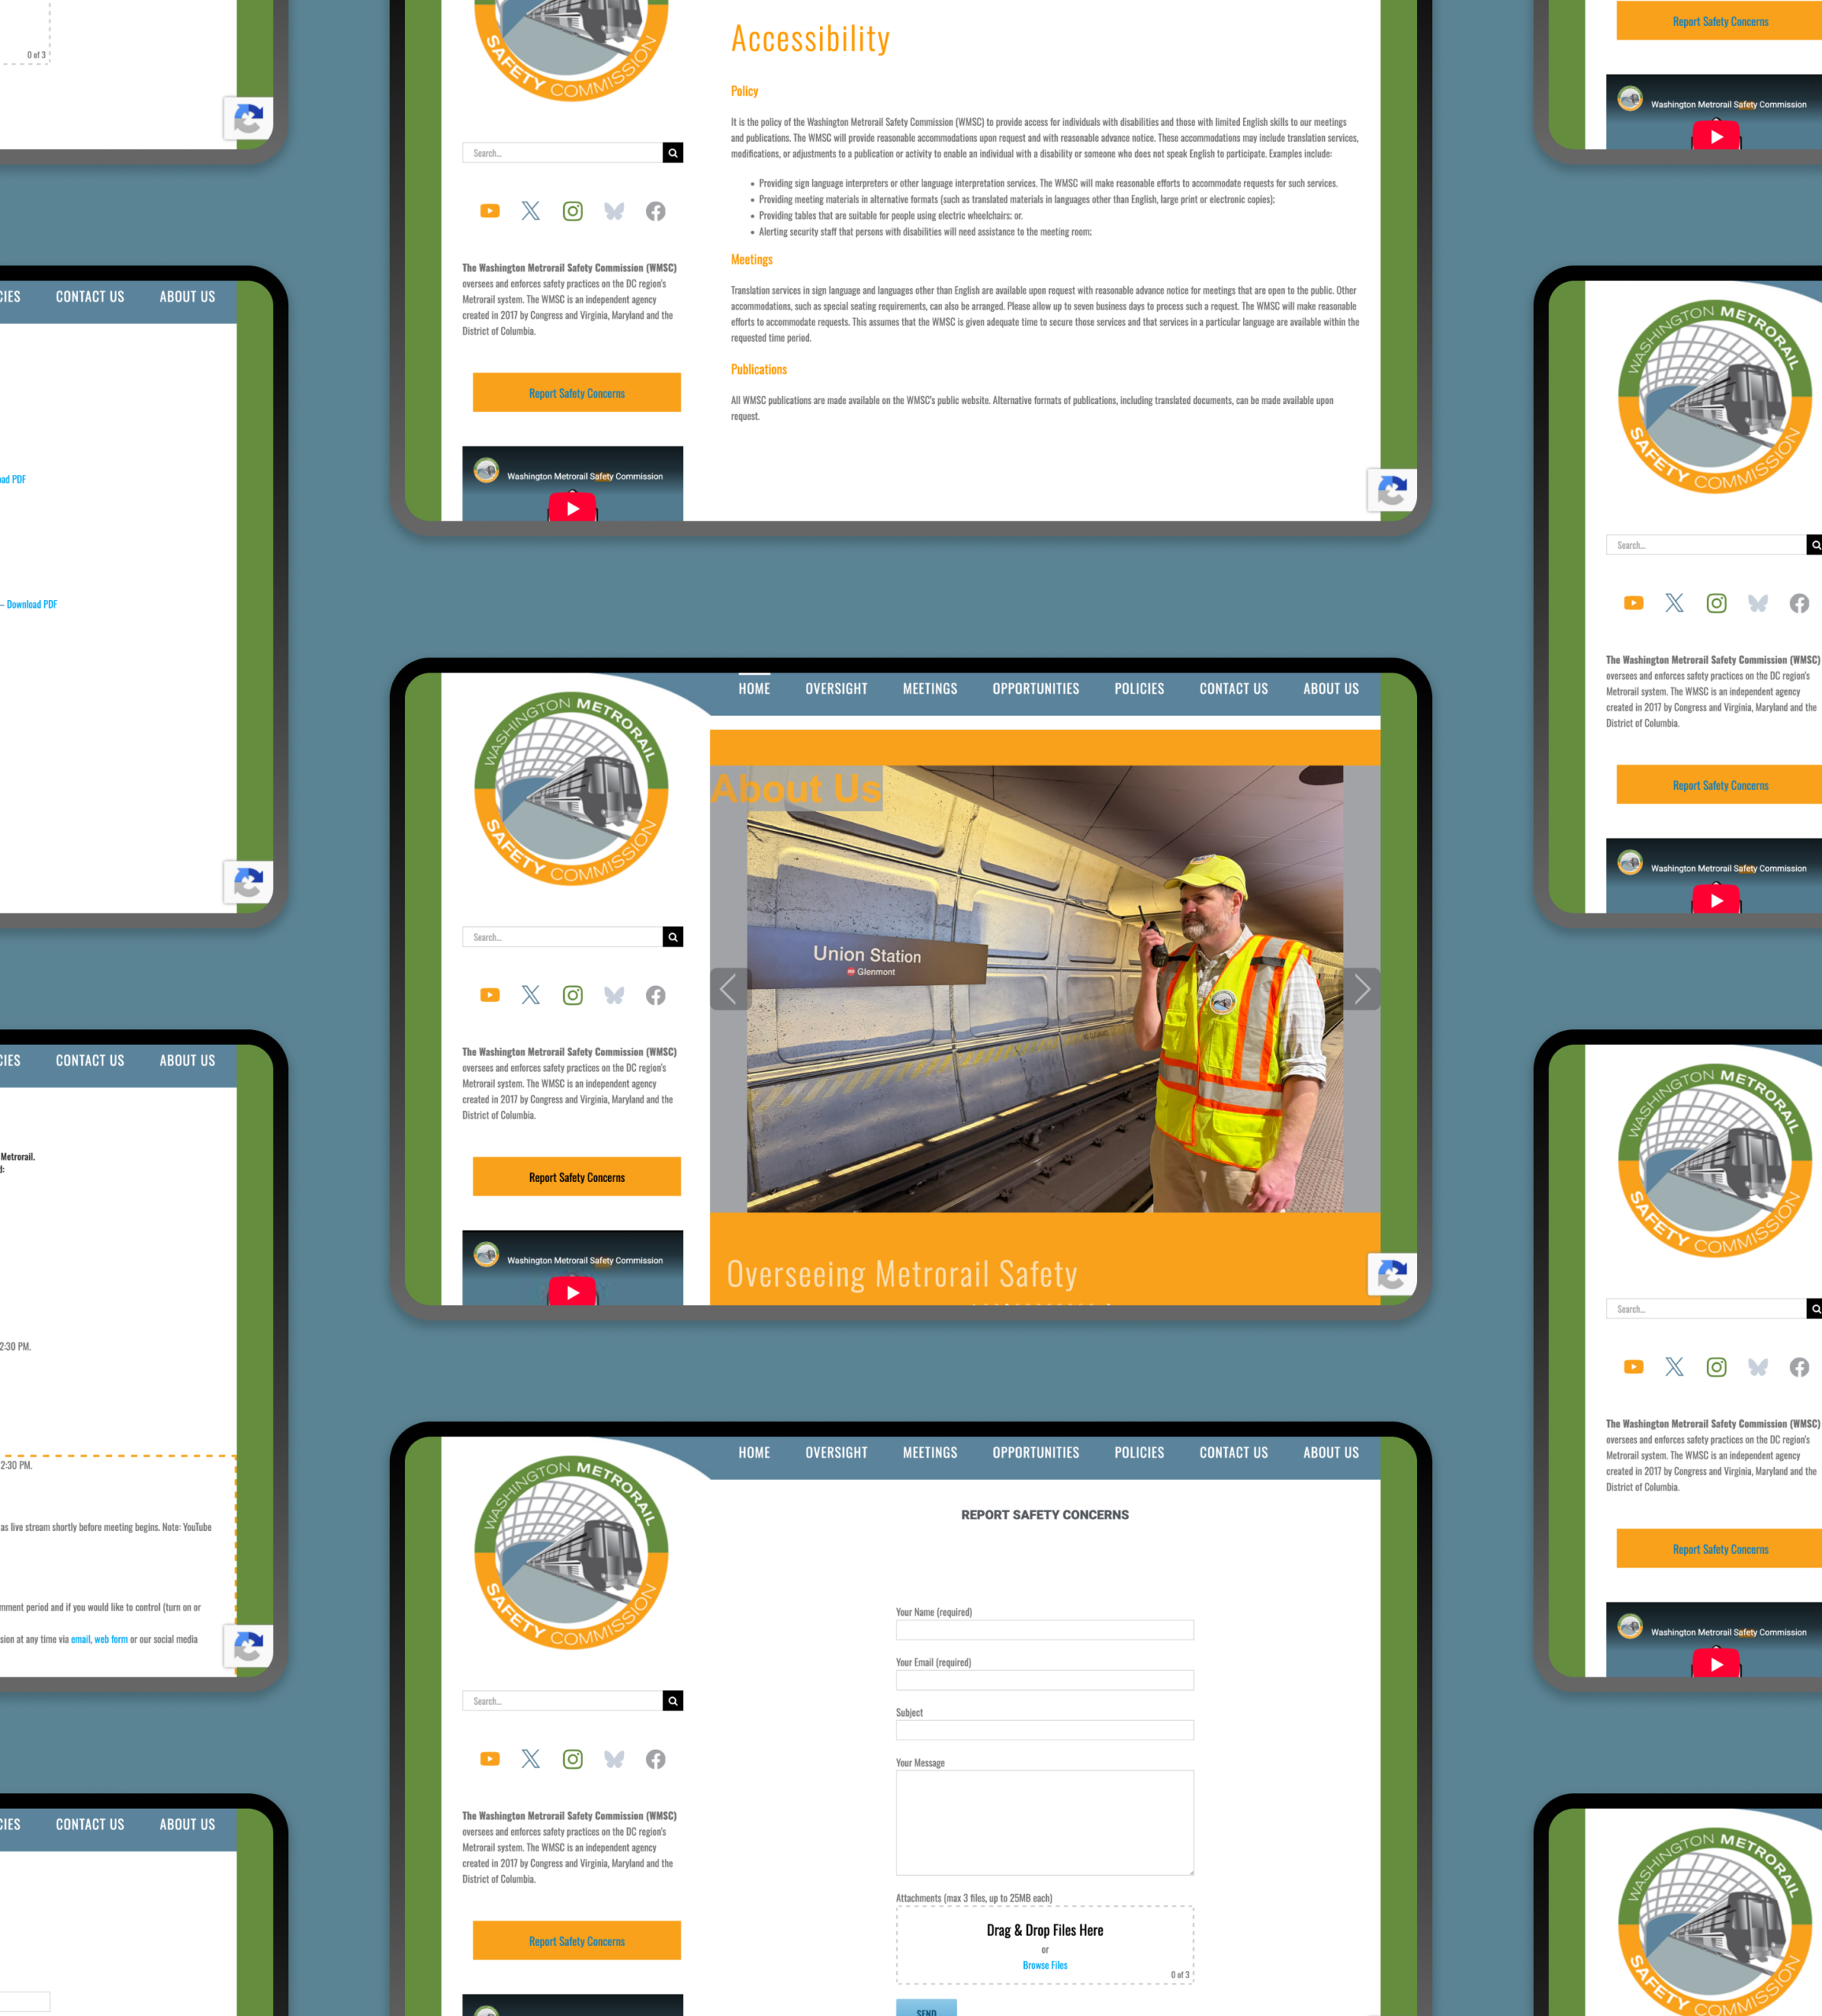Open Facebook icon on the safety concerns form tablet

655,1759
